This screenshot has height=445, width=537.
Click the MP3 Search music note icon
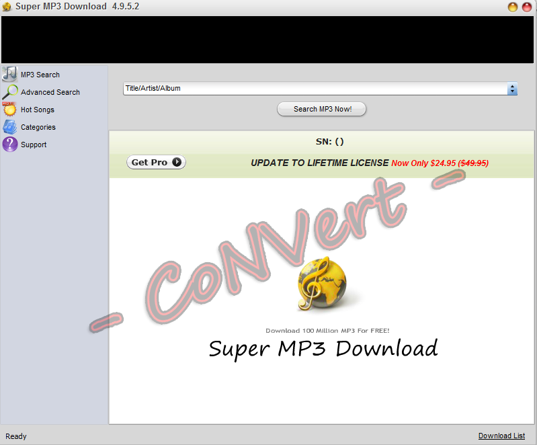(9, 75)
